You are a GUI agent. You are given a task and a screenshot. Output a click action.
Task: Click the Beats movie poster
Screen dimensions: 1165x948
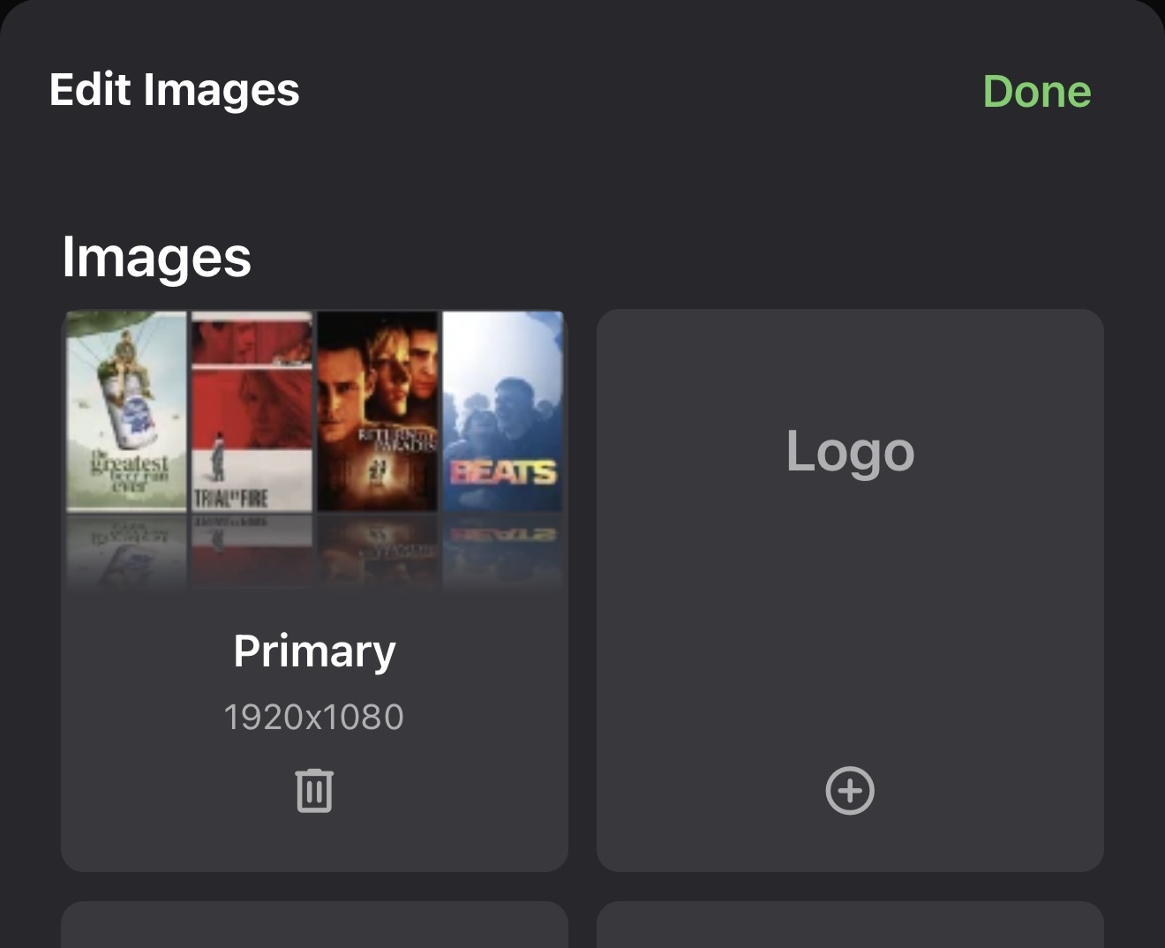pyautogui.click(x=503, y=410)
